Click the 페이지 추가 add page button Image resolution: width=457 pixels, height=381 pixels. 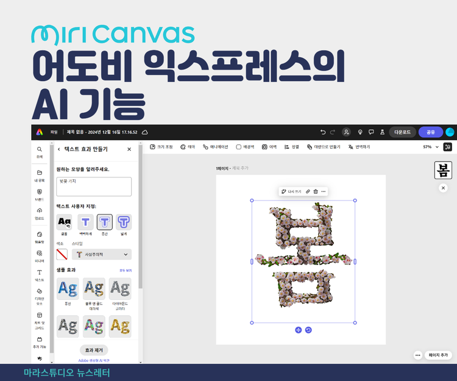point(438,355)
